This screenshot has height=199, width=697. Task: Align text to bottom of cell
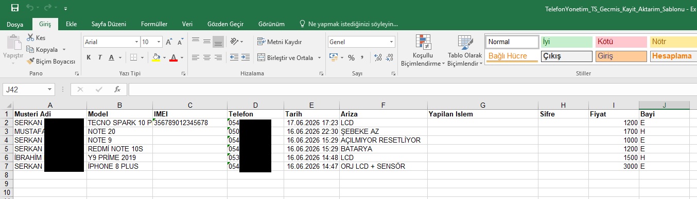[x=218, y=42]
